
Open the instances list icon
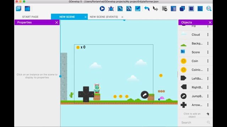(x=173, y=8)
